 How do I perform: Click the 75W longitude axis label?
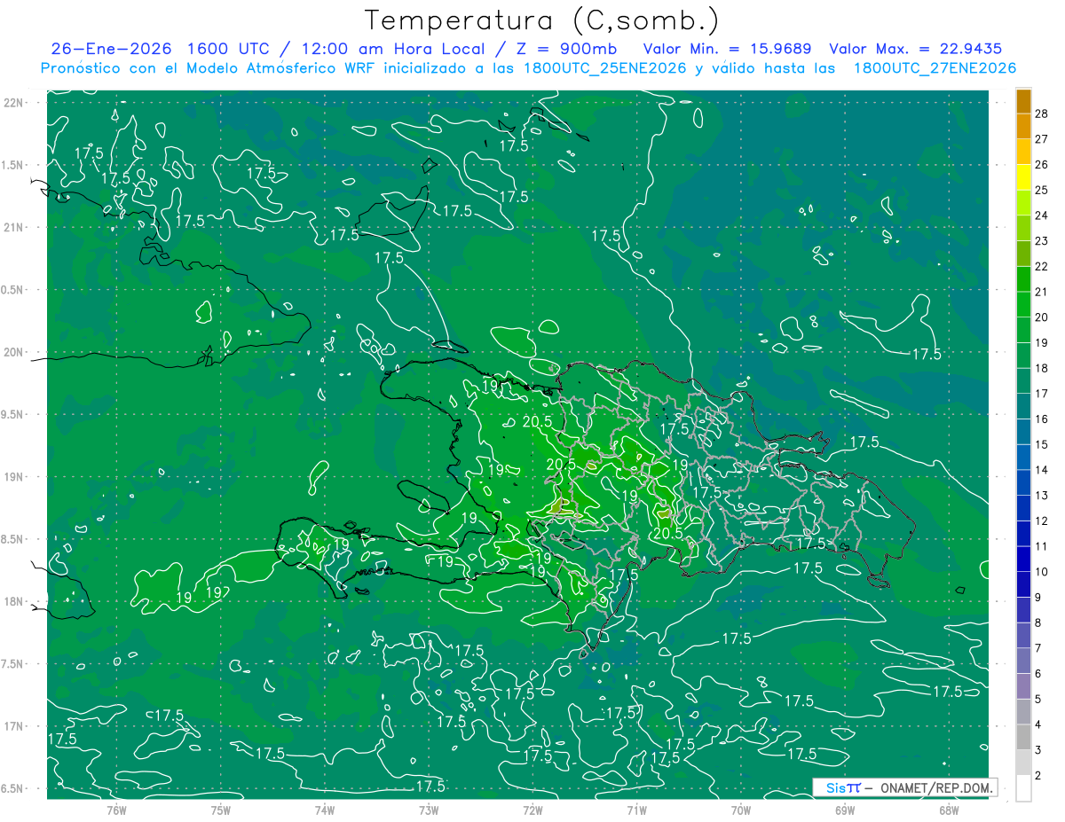tap(220, 810)
